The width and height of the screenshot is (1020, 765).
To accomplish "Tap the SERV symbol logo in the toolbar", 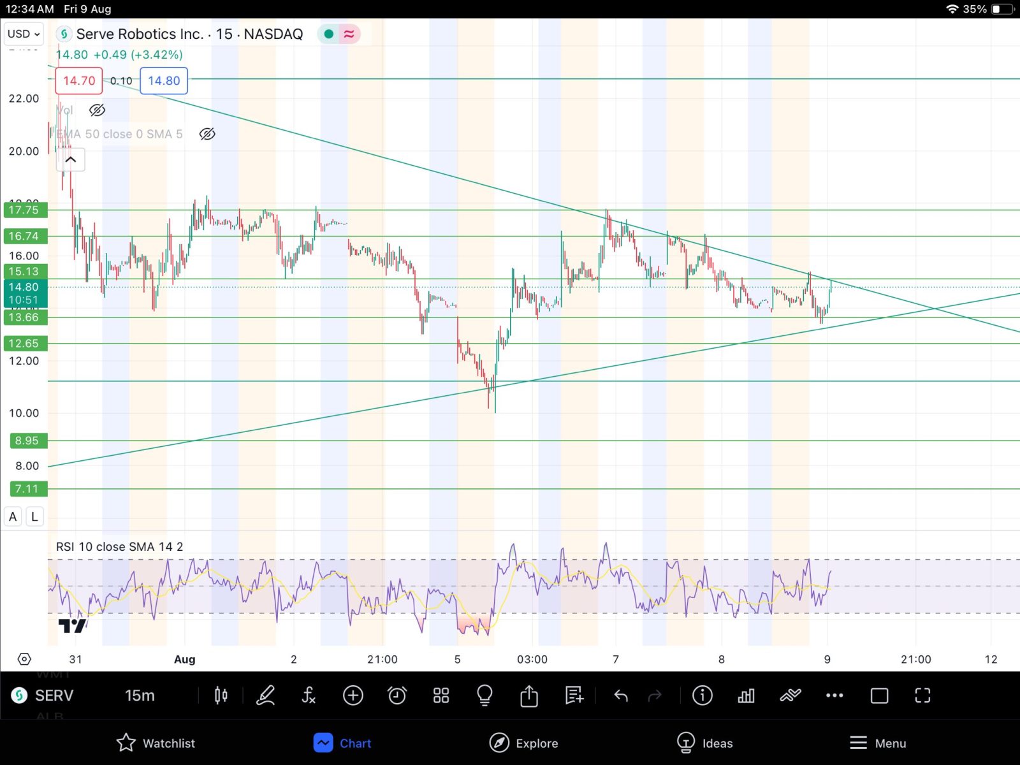I will (x=19, y=695).
